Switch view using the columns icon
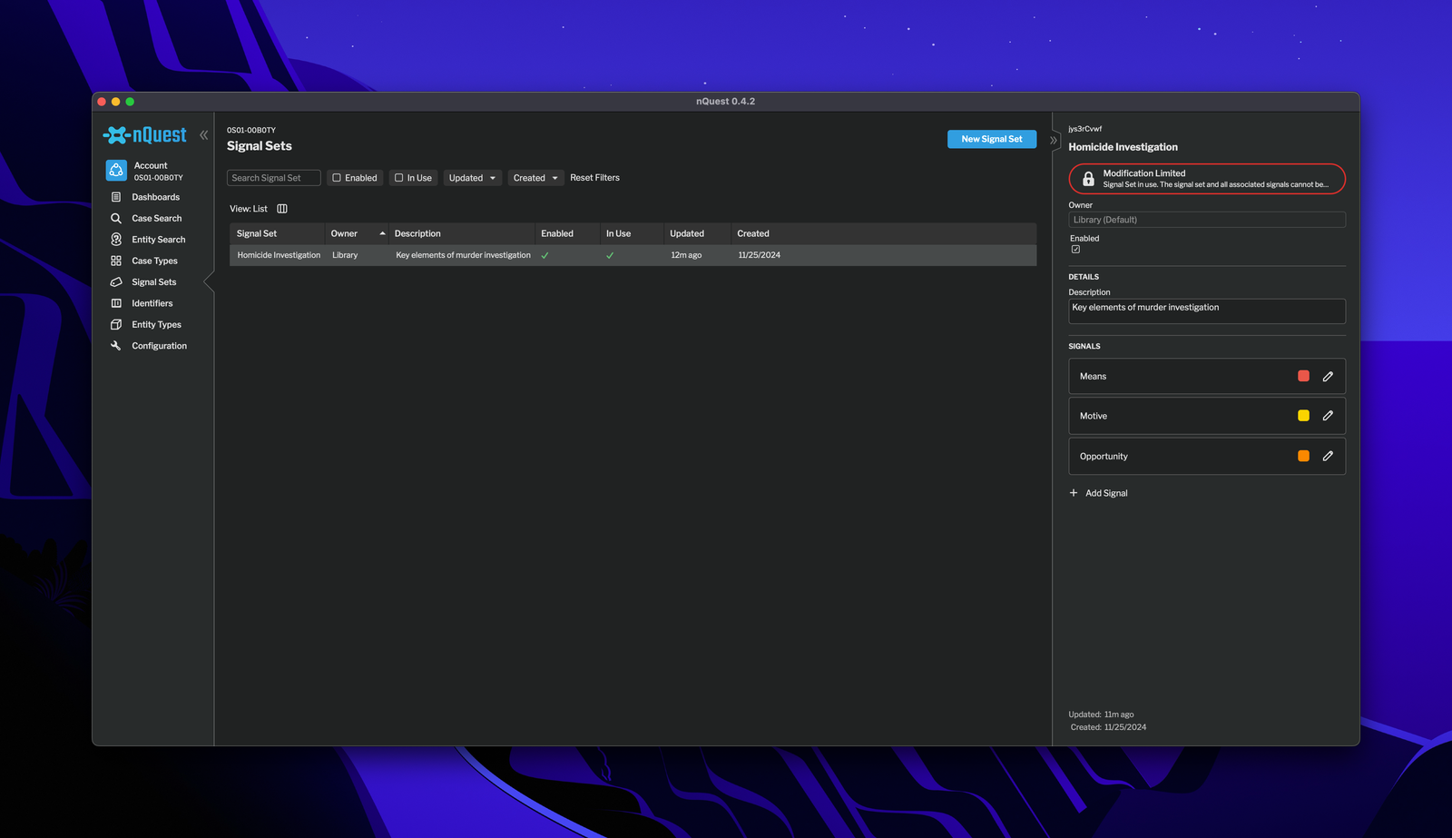Screen dimensions: 1452x838 [x=282, y=209]
